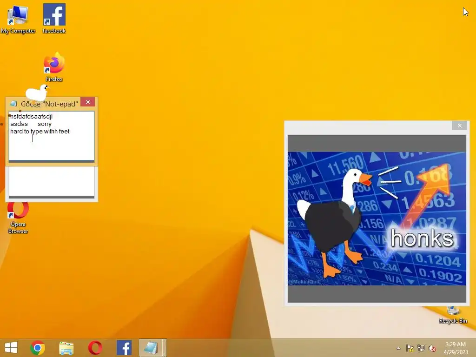The height and width of the screenshot is (357, 476).
Task: Open the Action Center flag icon
Action: pos(410,348)
